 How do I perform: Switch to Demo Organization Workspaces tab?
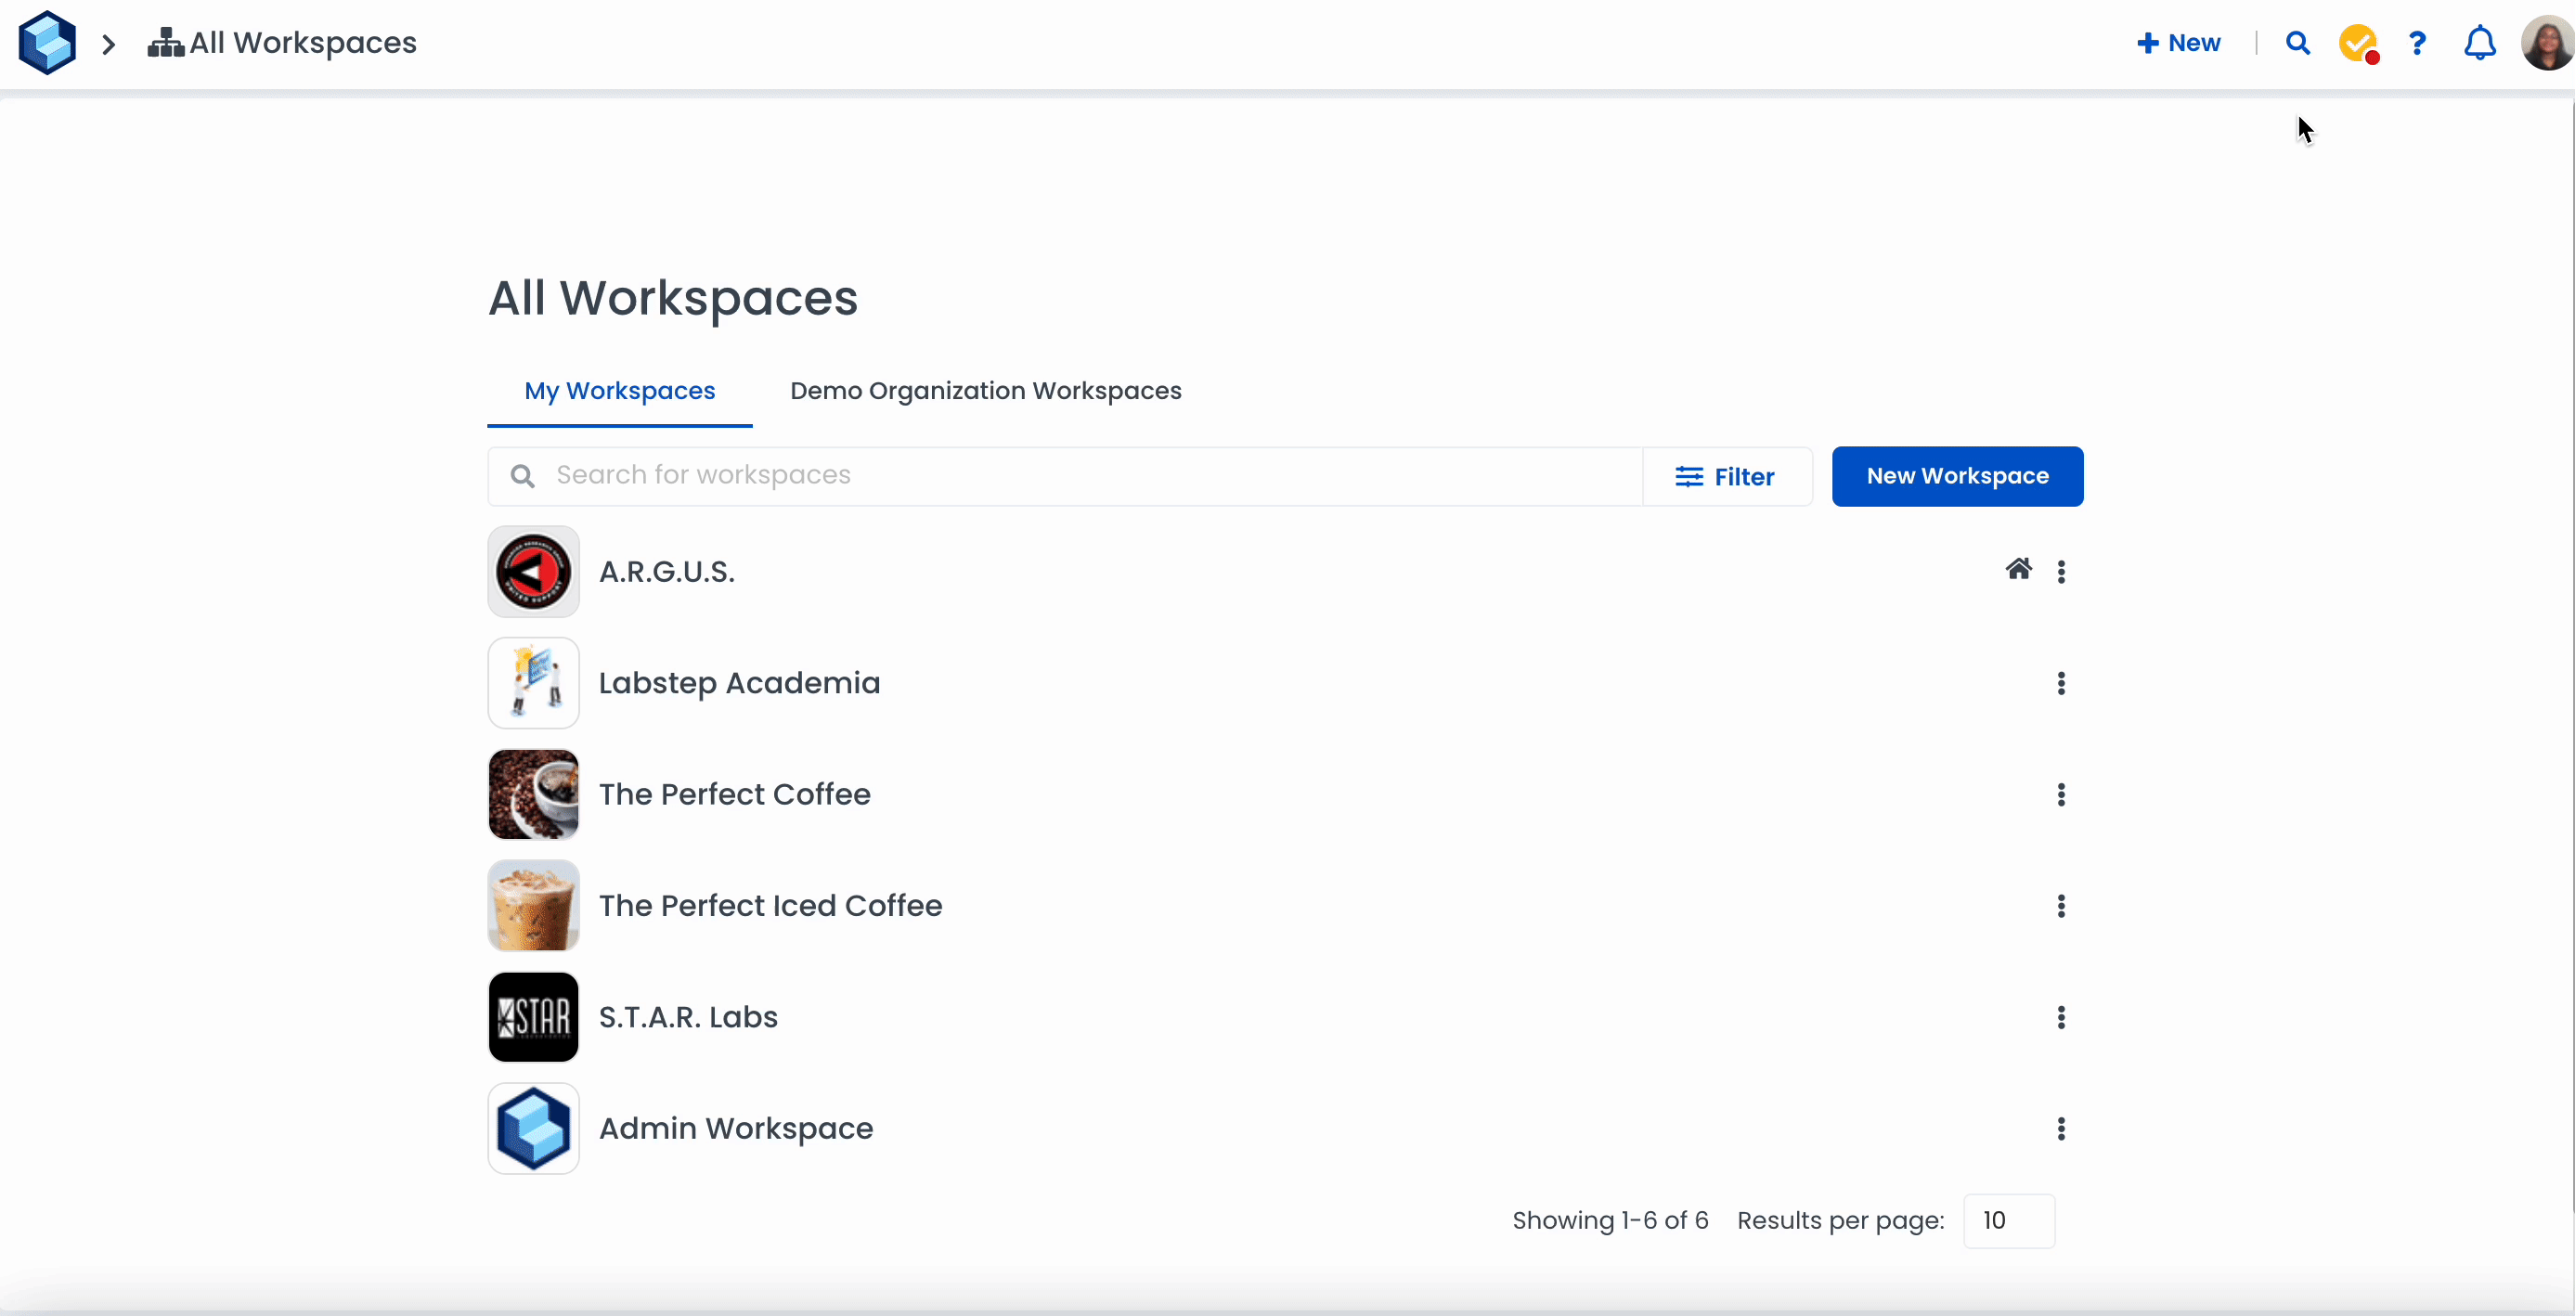[986, 391]
